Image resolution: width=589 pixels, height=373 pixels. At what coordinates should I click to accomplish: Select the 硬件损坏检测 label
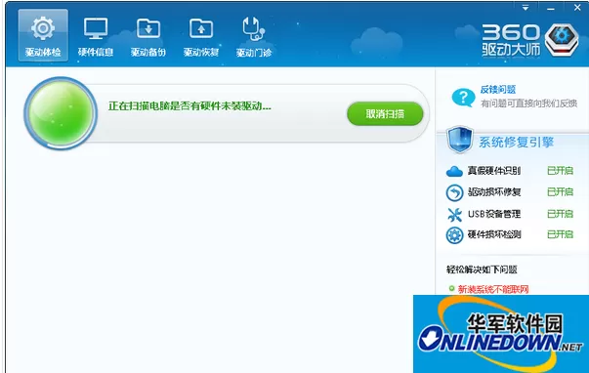tap(494, 234)
